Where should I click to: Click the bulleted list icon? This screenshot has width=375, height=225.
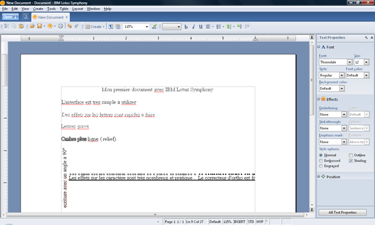(x=219, y=27)
